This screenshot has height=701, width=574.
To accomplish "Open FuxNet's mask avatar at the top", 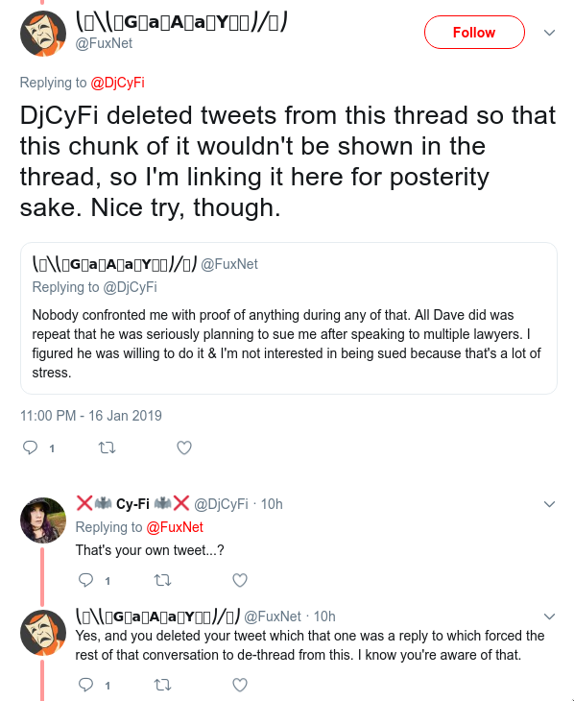I will 43,34.
